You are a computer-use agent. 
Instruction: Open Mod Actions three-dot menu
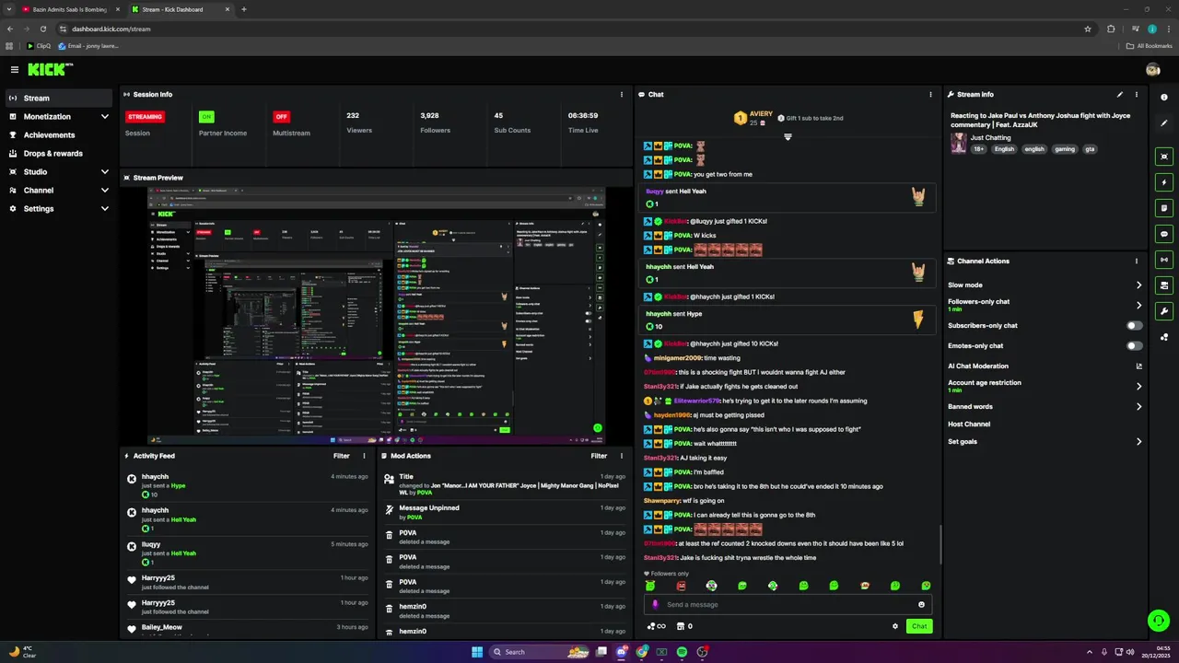pyautogui.click(x=622, y=456)
